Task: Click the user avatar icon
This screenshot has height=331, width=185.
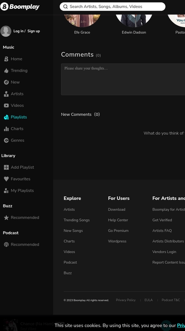Action: point(6,31)
